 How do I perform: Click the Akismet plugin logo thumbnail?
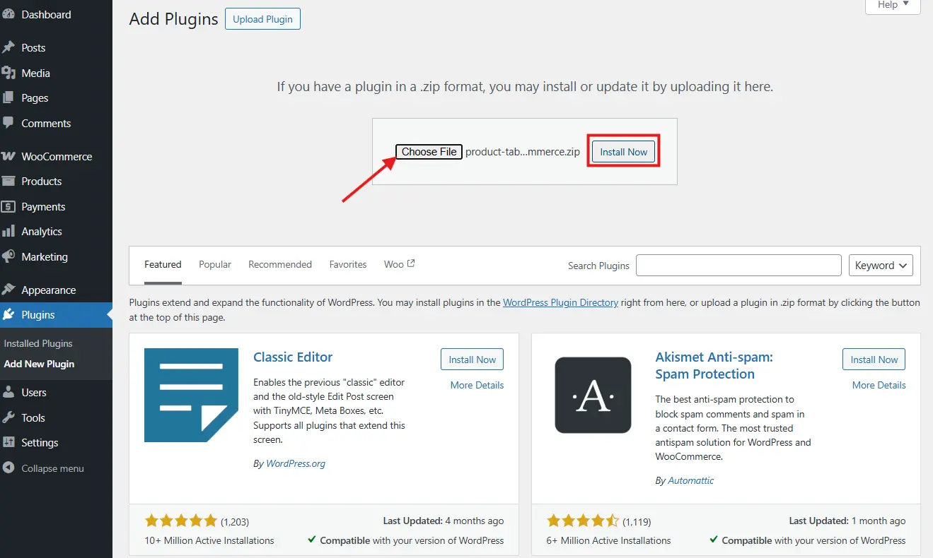tap(593, 395)
